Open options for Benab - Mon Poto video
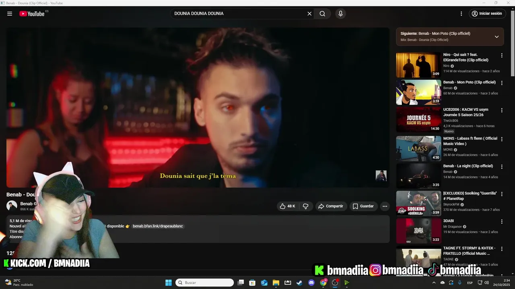 click(x=502, y=83)
